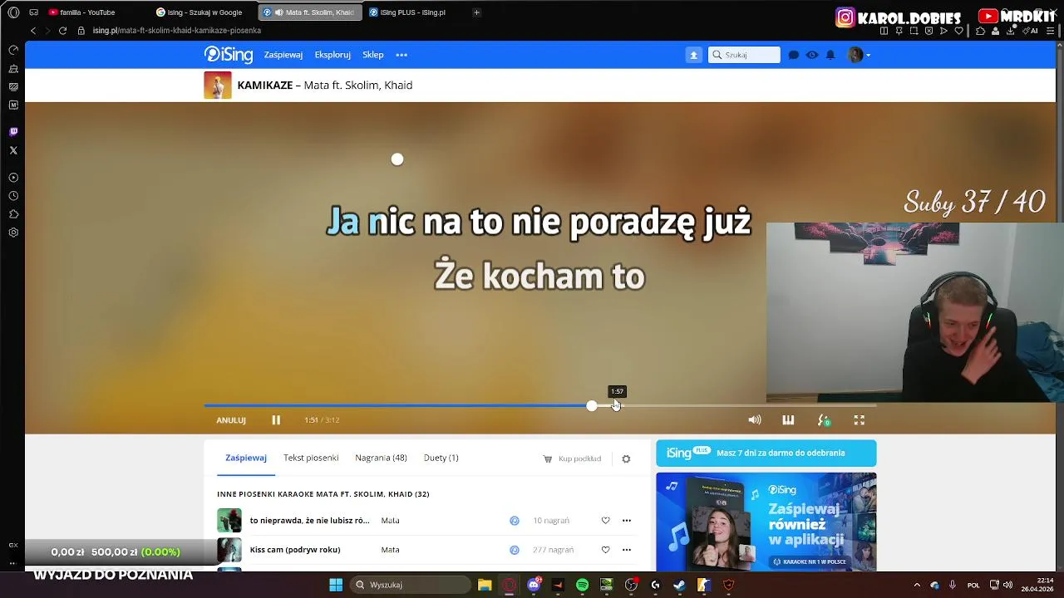
Task: Open the settings gear next to Kup podkład
Action: (x=626, y=458)
